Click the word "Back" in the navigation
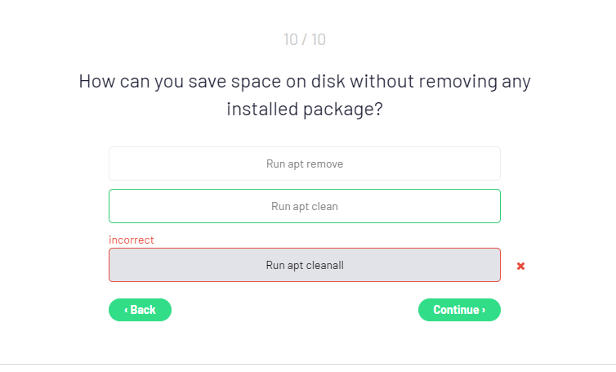Image resolution: width=616 pixels, height=372 pixels. click(x=143, y=310)
